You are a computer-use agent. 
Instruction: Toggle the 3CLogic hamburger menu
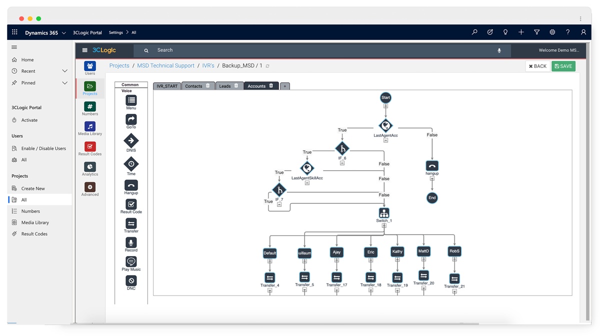coord(84,50)
